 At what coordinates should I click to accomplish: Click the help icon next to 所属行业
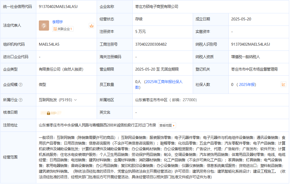21,100
